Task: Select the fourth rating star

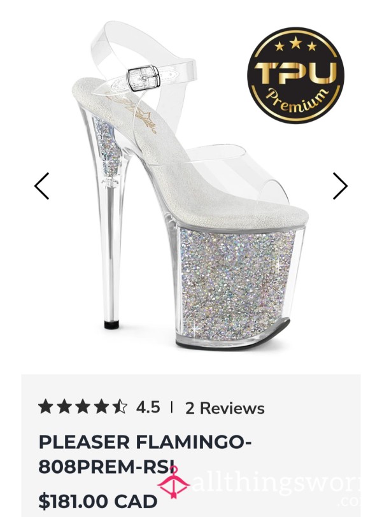Action: pyautogui.click(x=101, y=407)
